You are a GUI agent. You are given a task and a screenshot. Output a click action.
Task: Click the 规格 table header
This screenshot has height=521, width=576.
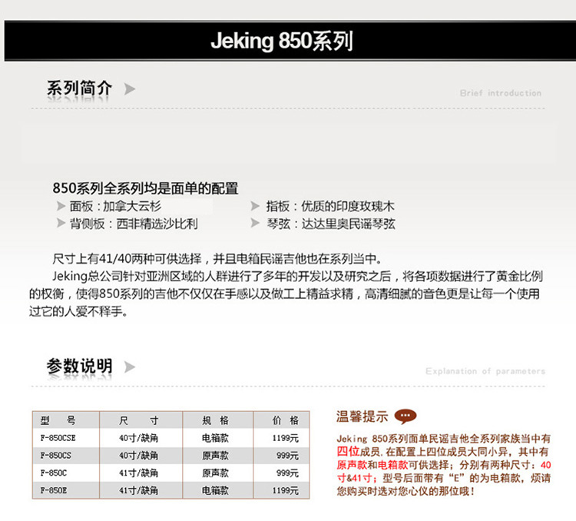[215, 420]
